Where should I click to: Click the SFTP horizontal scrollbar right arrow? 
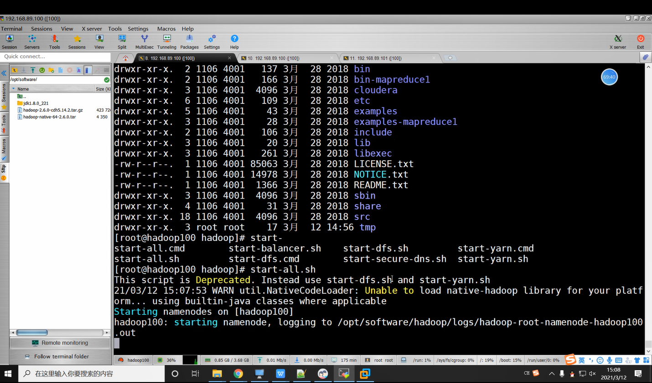107,332
